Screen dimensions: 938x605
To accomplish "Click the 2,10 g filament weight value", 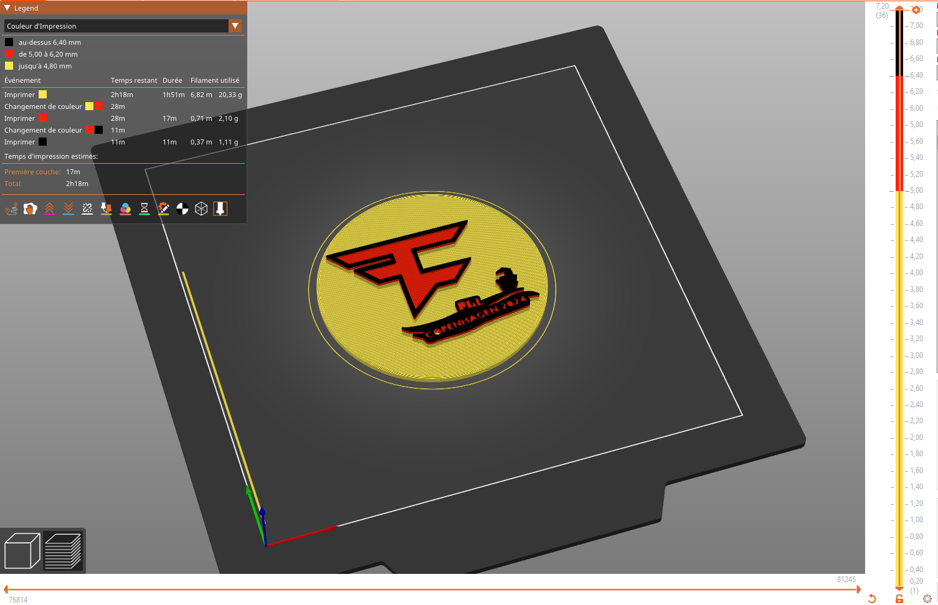I will click(229, 118).
